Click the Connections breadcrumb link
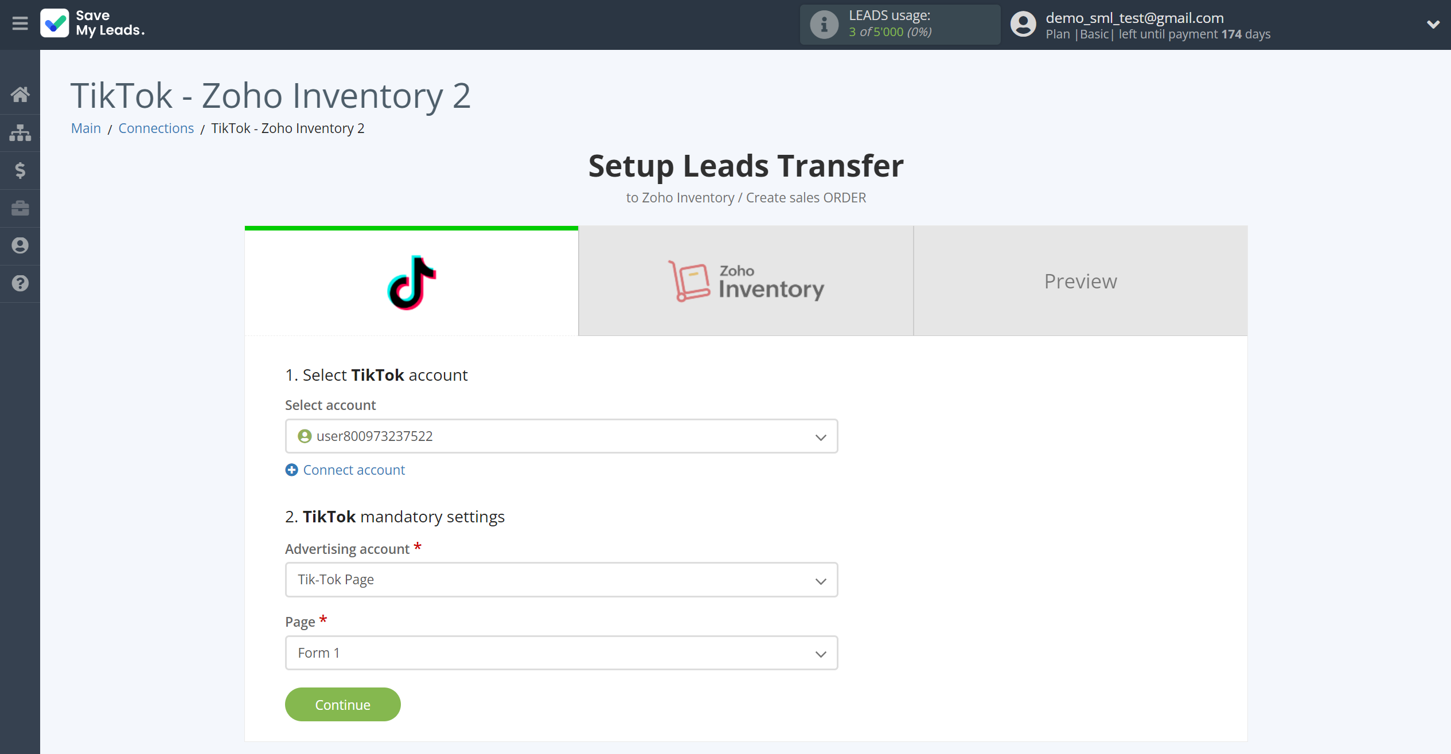 click(x=157, y=128)
